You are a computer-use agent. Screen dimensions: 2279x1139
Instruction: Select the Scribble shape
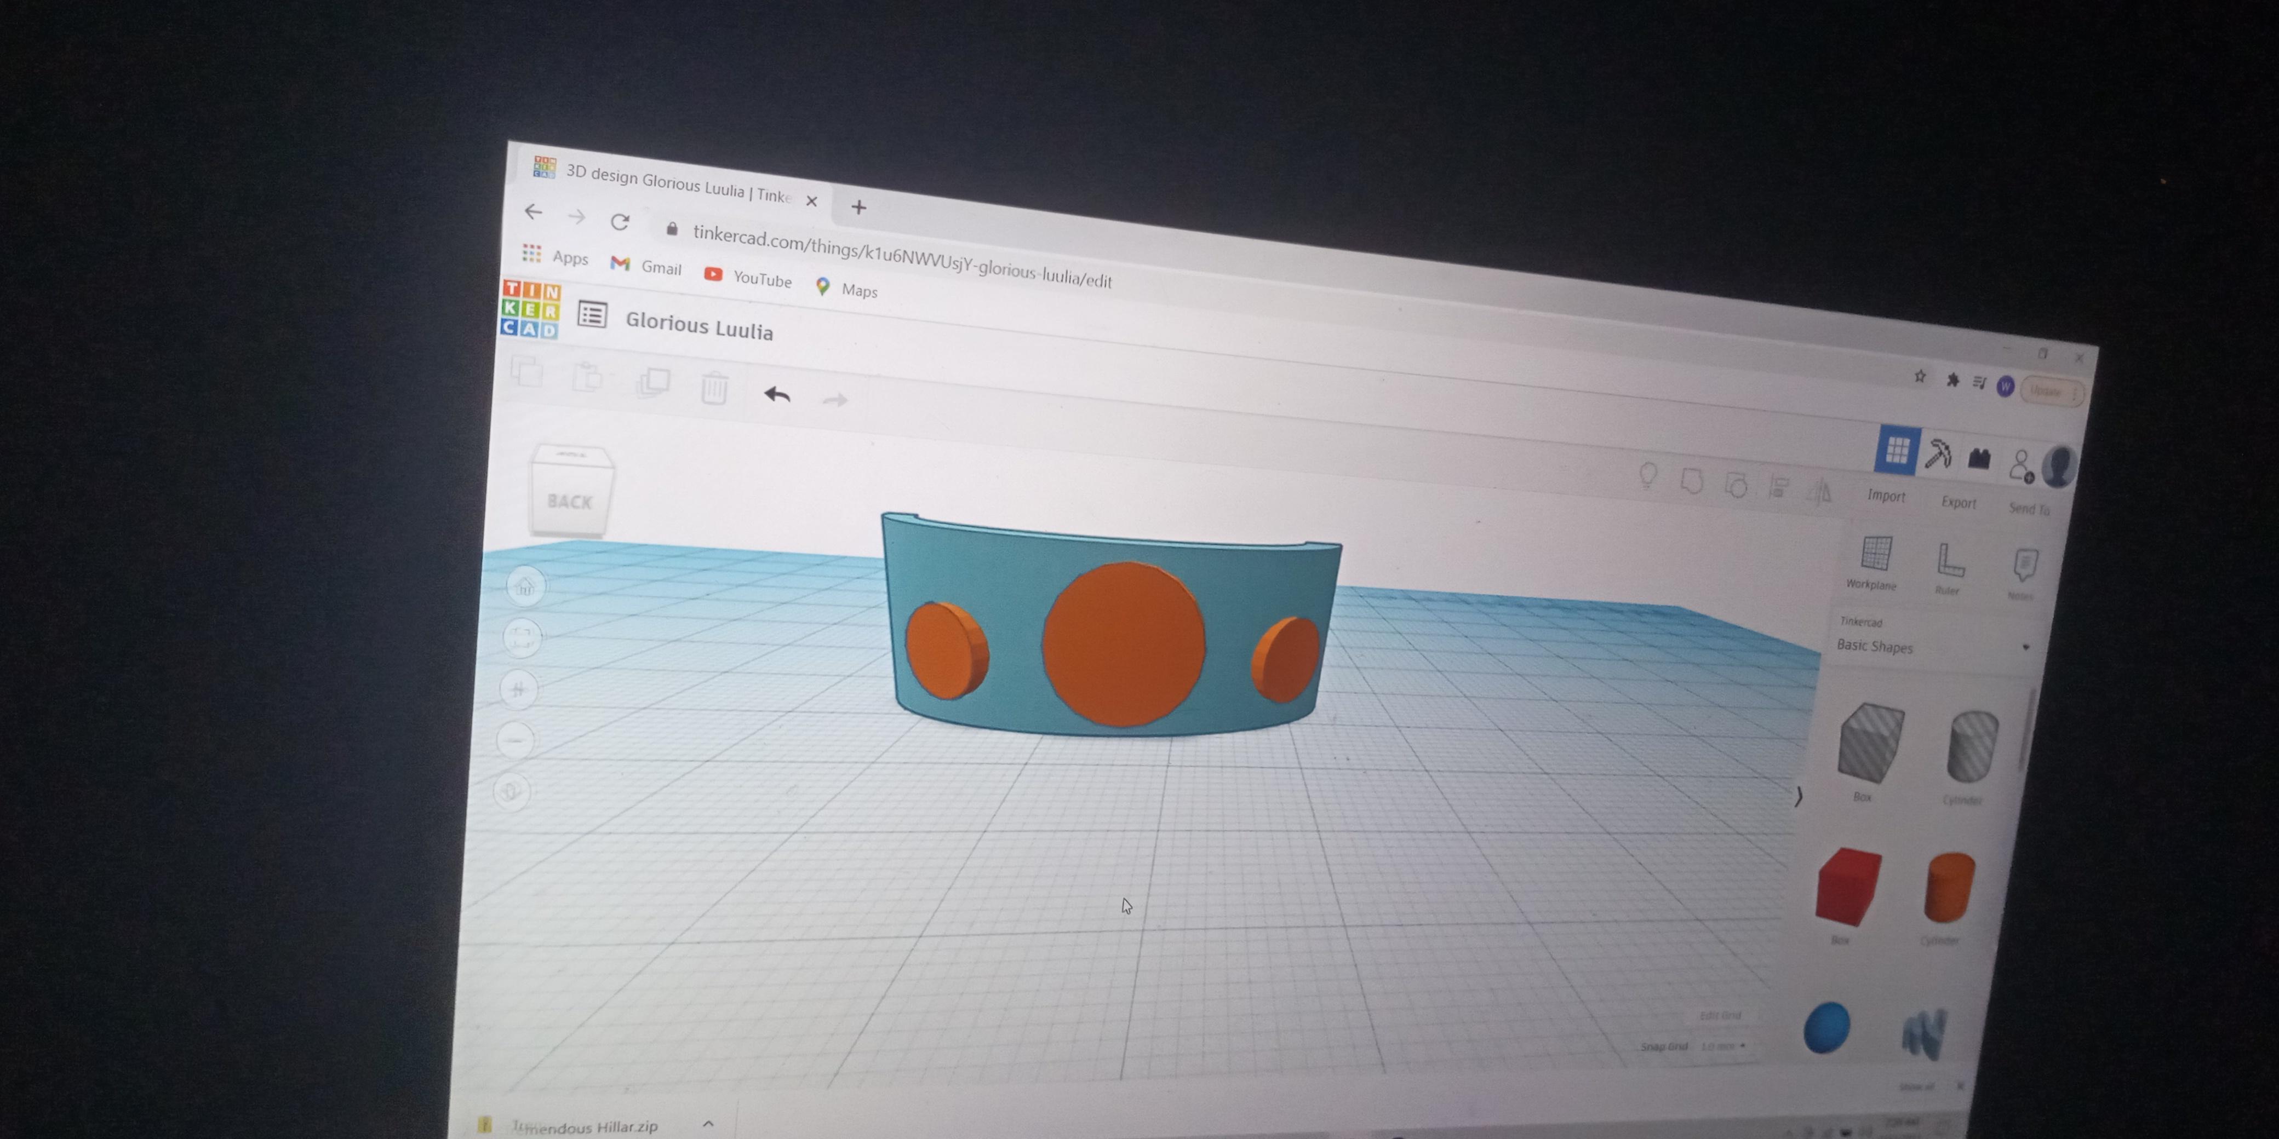[1925, 1033]
